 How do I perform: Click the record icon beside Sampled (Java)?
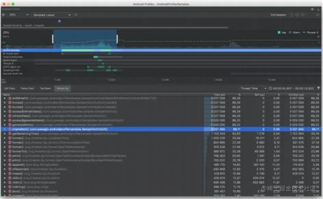[x=76, y=15]
